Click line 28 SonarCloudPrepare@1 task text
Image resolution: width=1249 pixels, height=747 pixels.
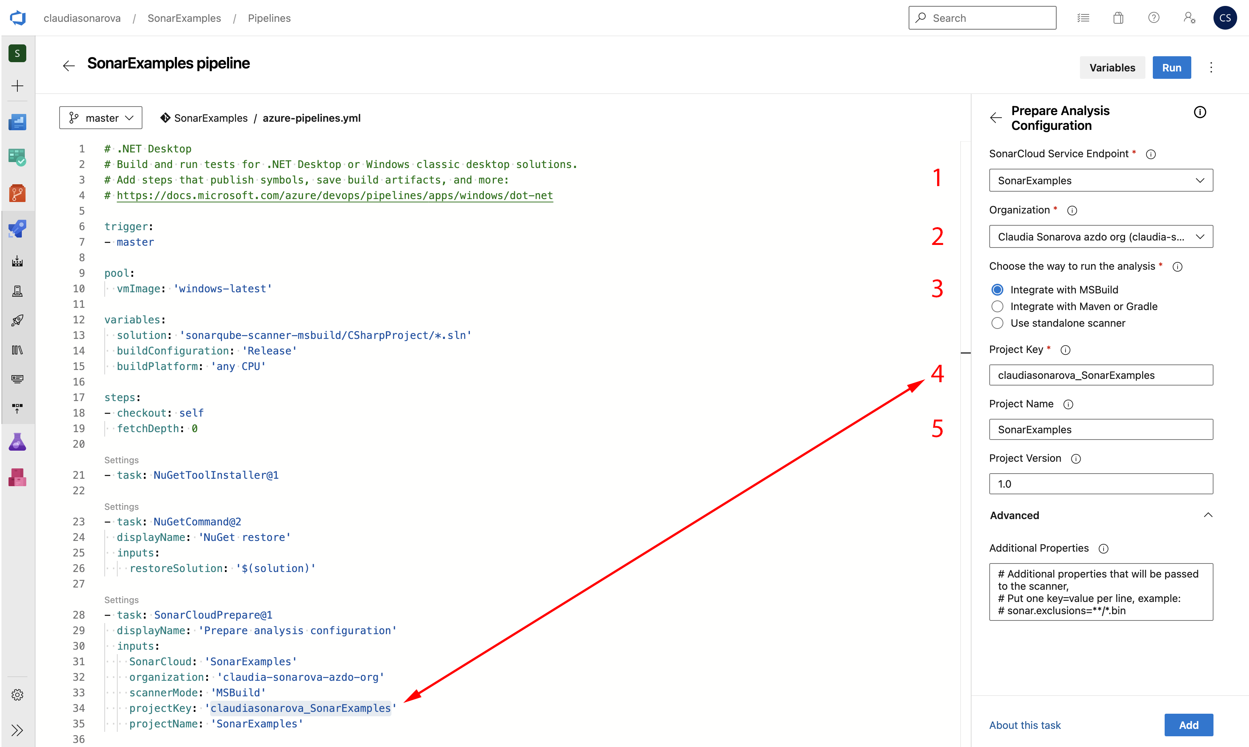(213, 615)
